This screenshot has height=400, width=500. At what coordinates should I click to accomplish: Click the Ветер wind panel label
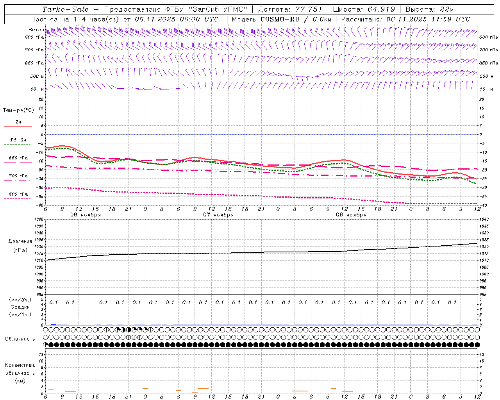[36, 30]
